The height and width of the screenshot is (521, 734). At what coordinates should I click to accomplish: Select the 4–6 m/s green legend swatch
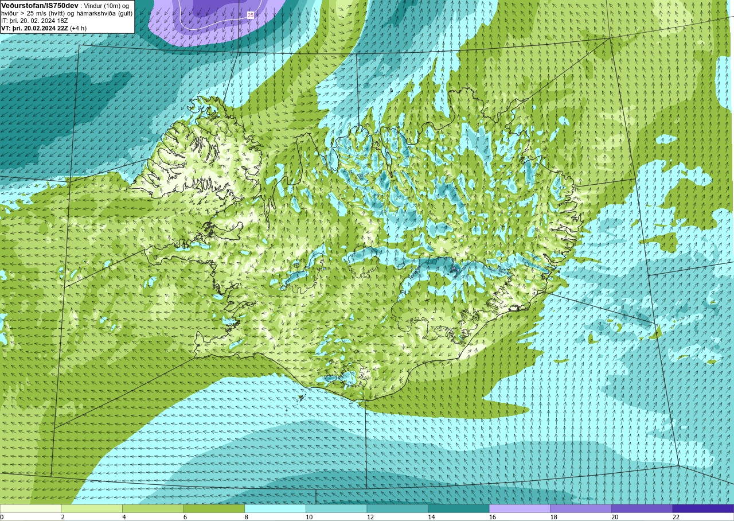[153, 508]
